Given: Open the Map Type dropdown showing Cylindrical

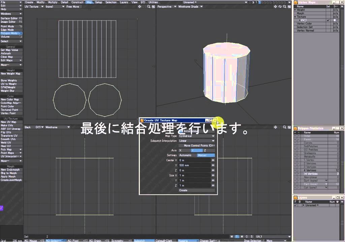Looking at the screenshot, I should point(197,136).
